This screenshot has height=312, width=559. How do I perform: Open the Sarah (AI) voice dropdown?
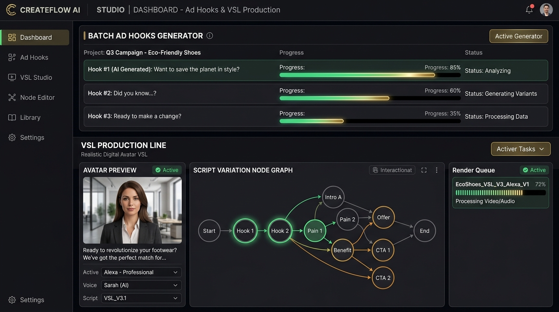coord(141,285)
